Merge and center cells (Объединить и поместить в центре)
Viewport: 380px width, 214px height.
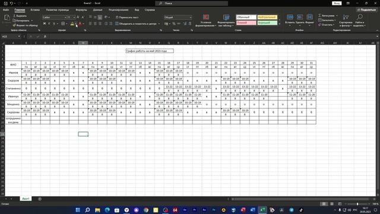tap(136, 24)
